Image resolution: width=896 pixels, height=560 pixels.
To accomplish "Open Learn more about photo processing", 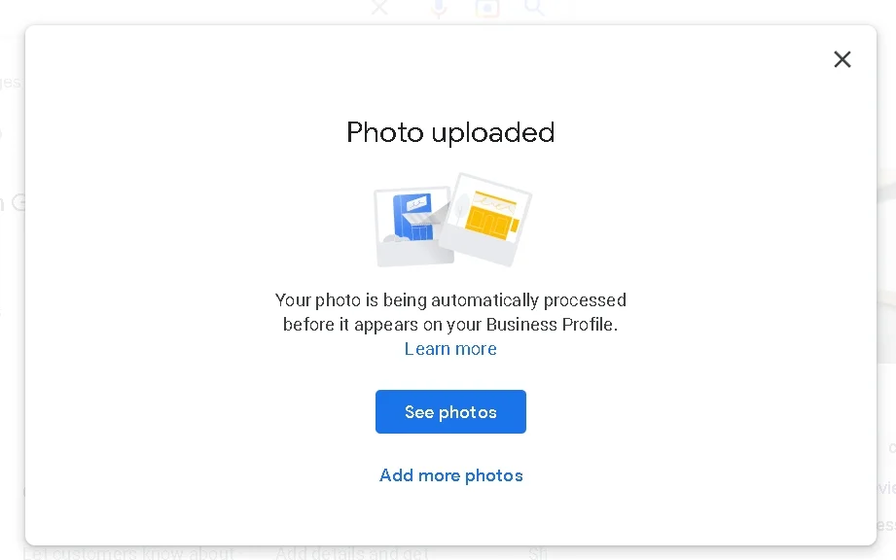I will (x=450, y=348).
